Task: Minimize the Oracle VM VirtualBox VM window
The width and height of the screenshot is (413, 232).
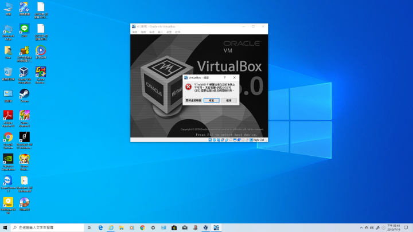Action: pos(243,26)
